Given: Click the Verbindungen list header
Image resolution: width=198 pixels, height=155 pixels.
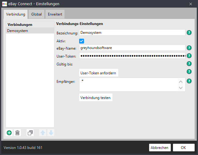Looking at the screenshot, I should coord(30,25).
